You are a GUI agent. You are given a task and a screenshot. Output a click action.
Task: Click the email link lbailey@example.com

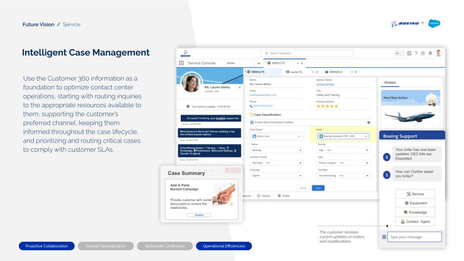coord(263,95)
